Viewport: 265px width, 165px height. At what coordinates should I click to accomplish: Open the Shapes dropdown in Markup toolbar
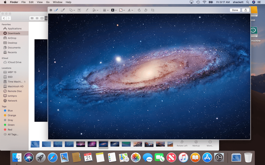pyautogui.click(x=72, y=10)
